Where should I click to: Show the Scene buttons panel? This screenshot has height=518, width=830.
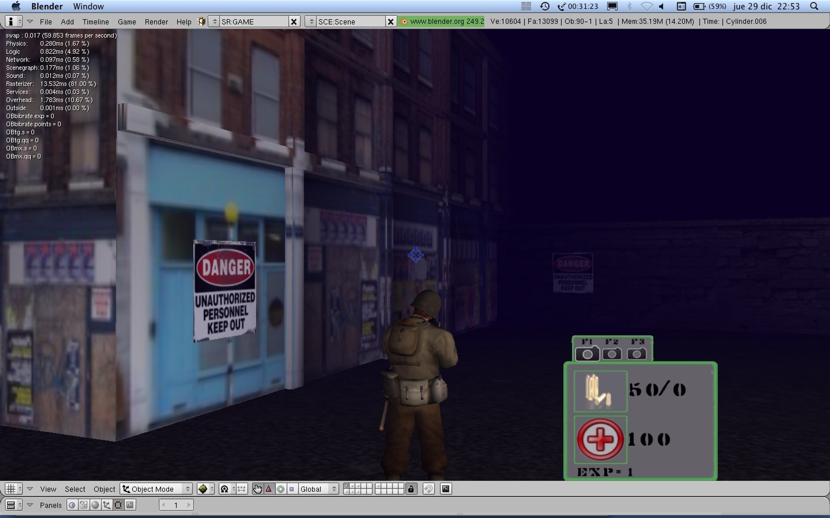click(x=130, y=505)
